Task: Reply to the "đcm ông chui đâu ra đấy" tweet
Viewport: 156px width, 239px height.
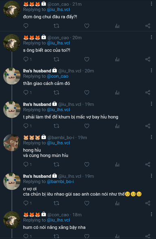Action: (26, 26)
